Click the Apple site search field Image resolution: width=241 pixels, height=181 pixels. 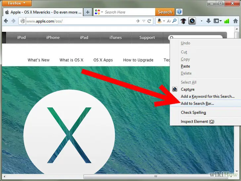click(196, 37)
